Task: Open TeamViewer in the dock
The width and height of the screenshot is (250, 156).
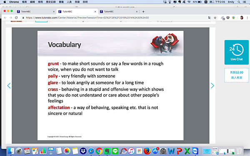Action: pyautogui.click(x=195, y=151)
